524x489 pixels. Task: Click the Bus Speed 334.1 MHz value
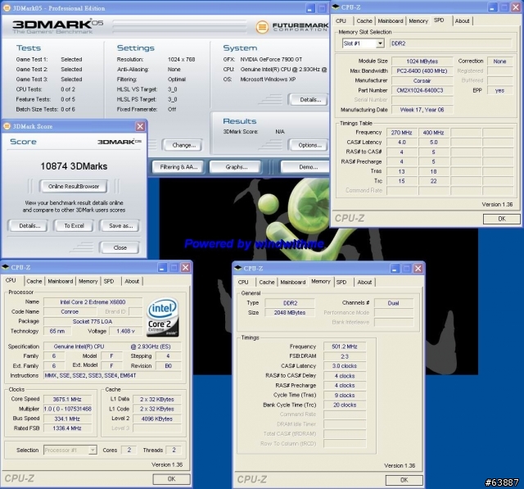point(67,419)
